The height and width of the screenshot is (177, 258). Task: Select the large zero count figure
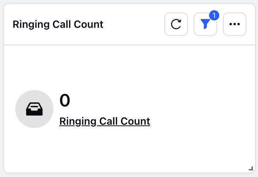65,100
